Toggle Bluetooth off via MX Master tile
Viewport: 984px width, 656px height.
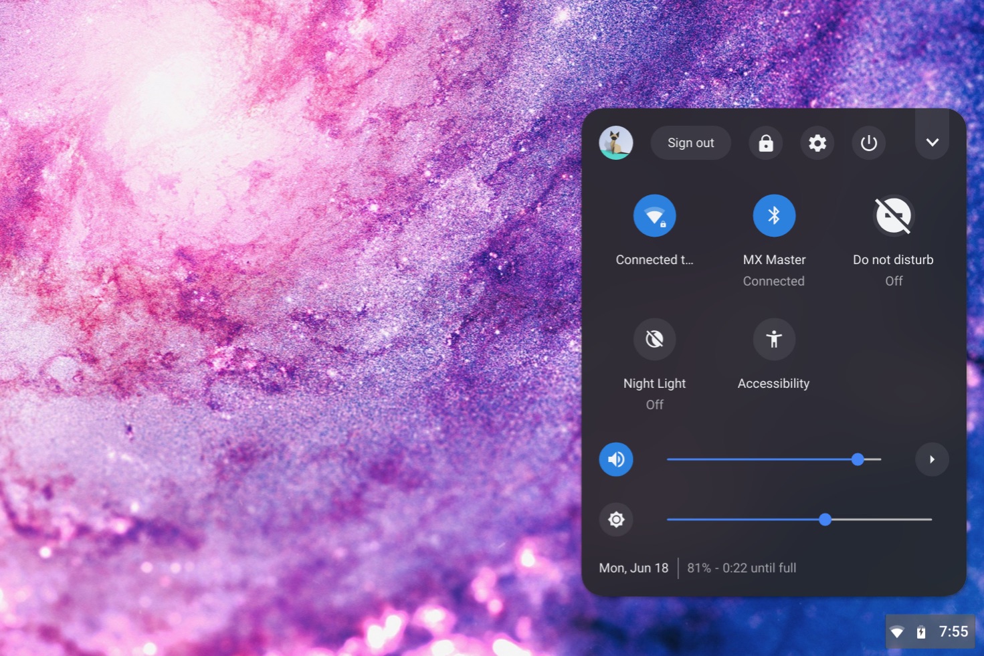pyautogui.click(x=773, y=215)
